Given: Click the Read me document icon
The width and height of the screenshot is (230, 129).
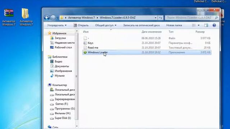Looking at the screenshot, I should (85, 48).
